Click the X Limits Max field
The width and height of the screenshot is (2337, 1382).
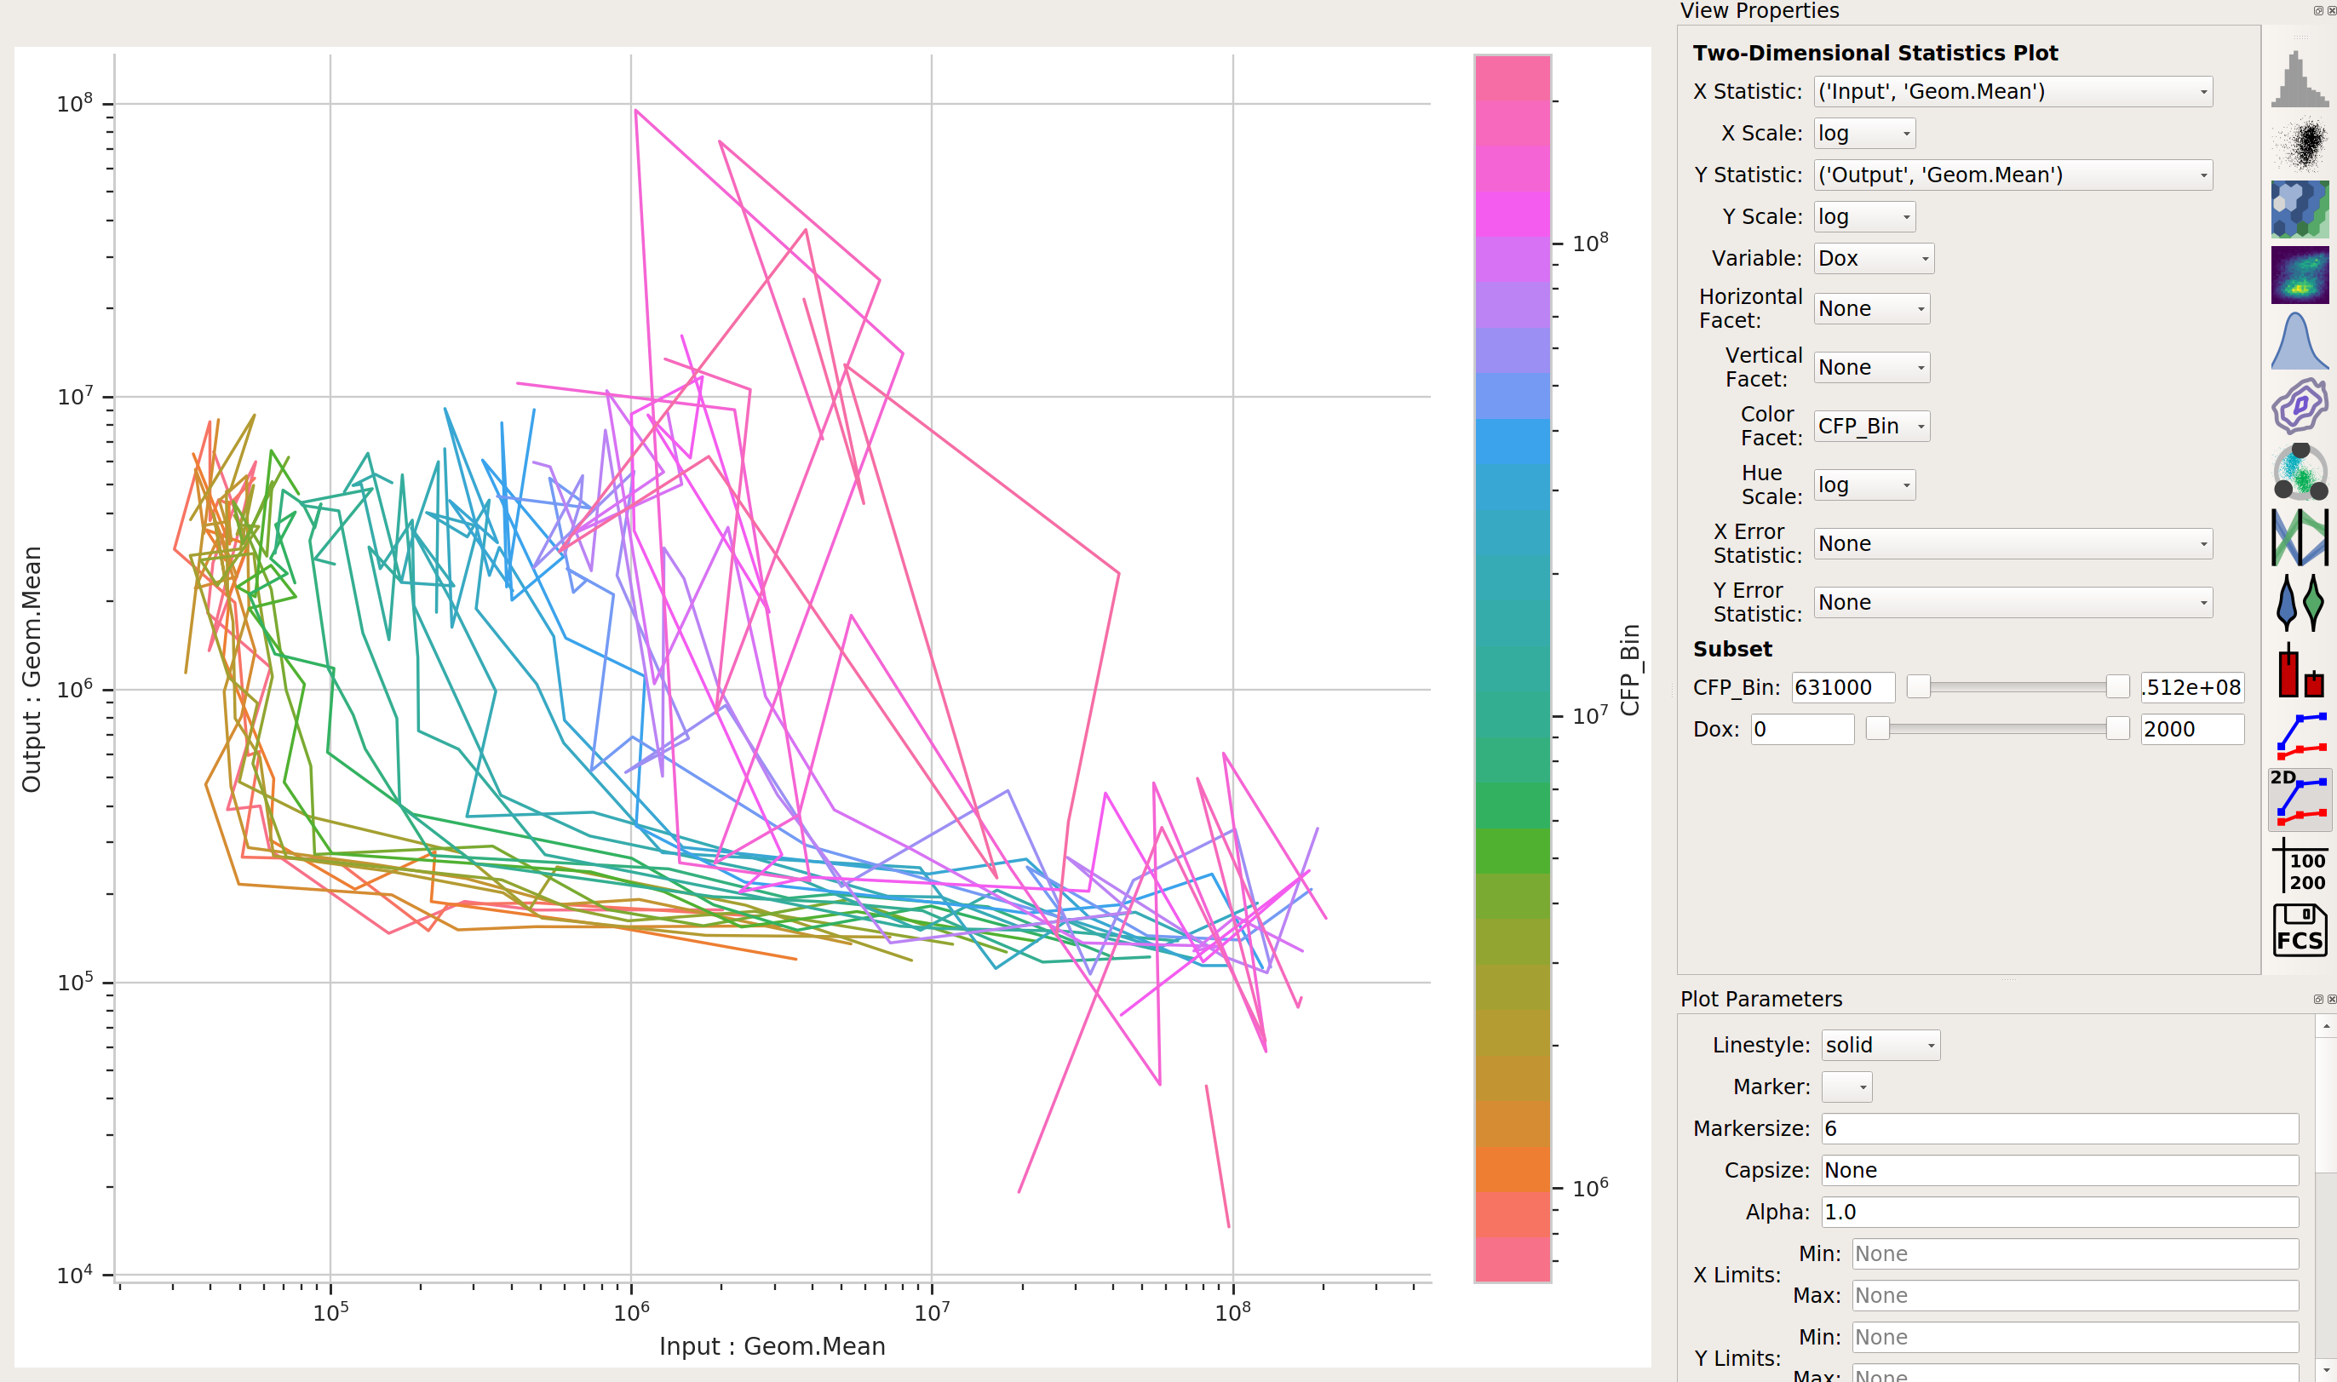[2075, 1296]
